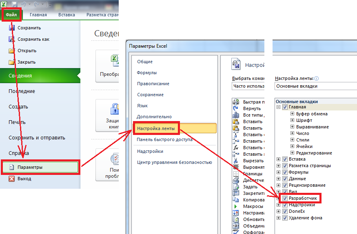Viewport: 357px width, 234px height.
Task: Select the Ячейки group row
Action: coord(304,146)
